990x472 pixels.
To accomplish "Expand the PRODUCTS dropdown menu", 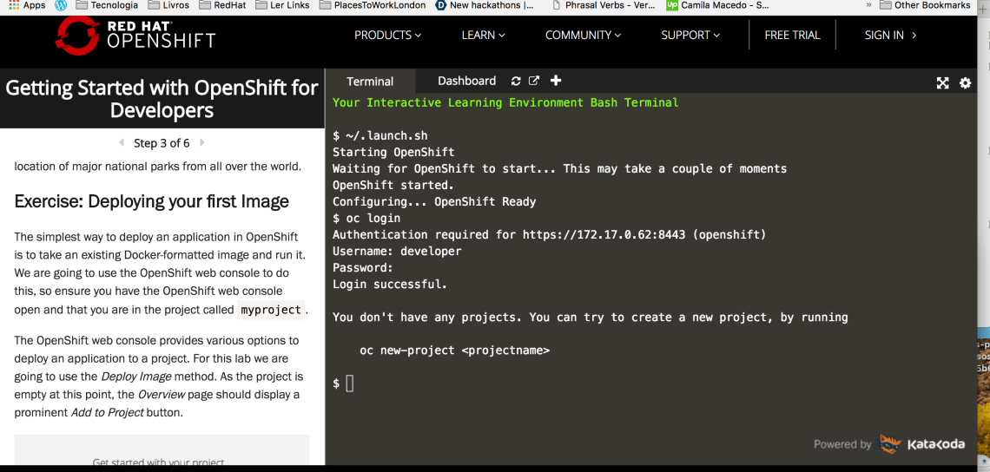I will click(x=387, y=36).
